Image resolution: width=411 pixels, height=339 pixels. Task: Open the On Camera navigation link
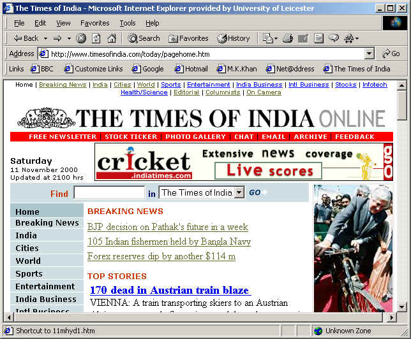tap(264, 92)
